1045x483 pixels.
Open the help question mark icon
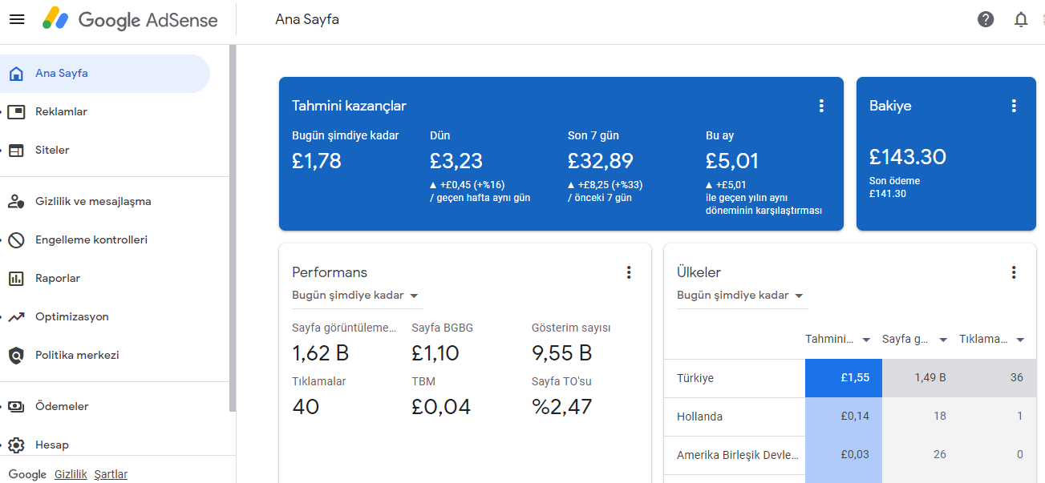click(x=986, y=19)
